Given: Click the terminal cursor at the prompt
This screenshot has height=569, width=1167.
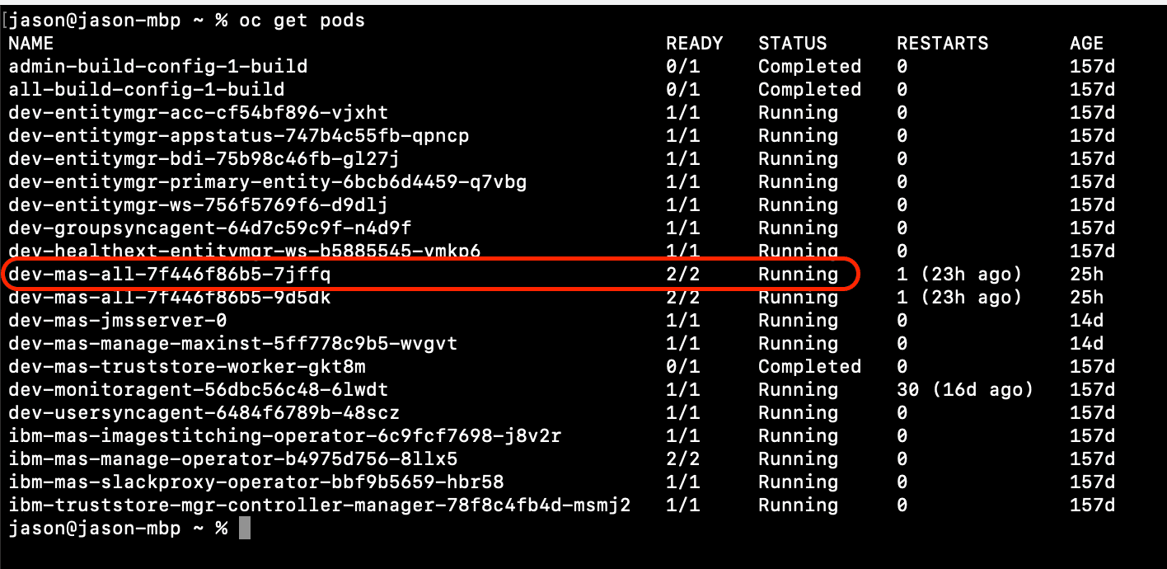Looking at the screenshot, I should (244, 529).
